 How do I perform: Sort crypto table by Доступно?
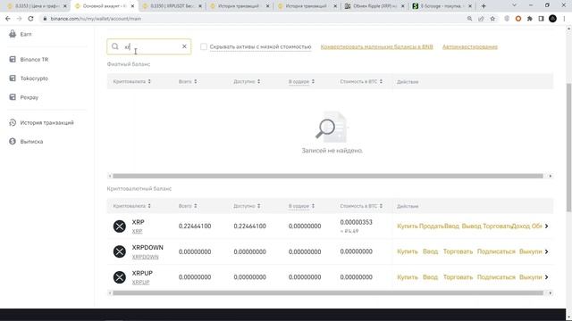247,206
